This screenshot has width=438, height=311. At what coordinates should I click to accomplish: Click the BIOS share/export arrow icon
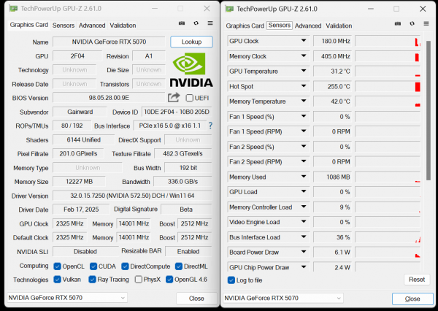[x=174, y=97]
